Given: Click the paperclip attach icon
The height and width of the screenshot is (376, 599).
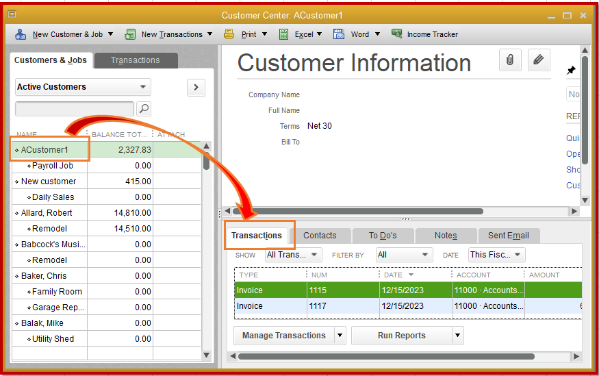Looking at the screenshot, I should [510, 60].
